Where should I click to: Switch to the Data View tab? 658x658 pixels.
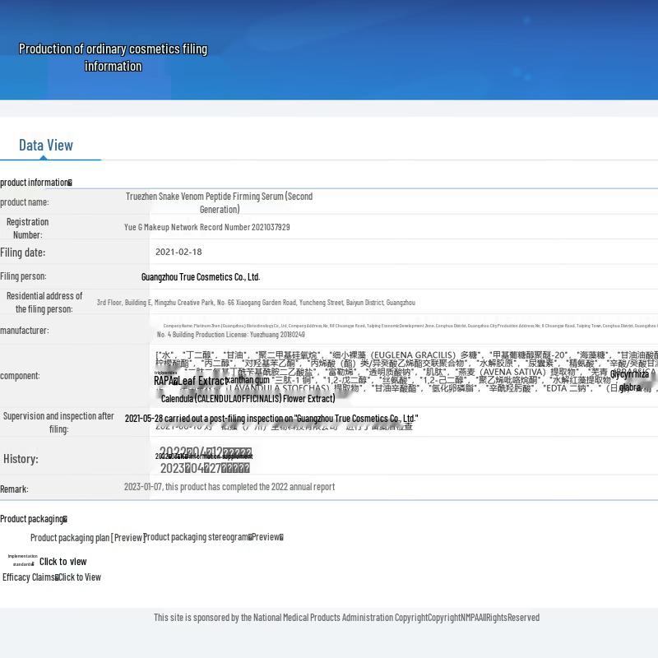[x=46, y=146]
